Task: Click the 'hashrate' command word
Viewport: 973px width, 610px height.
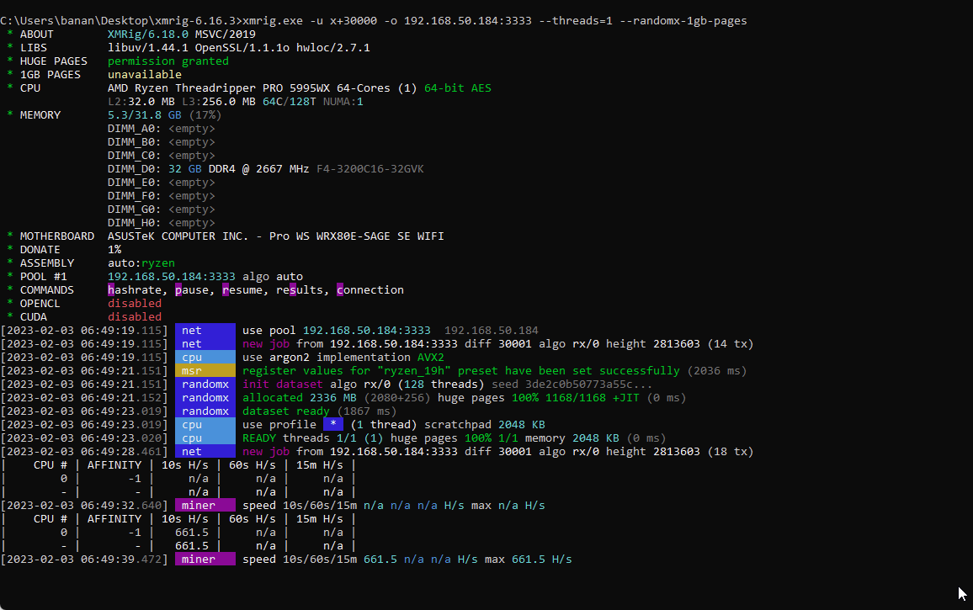Action: [135, 289]
